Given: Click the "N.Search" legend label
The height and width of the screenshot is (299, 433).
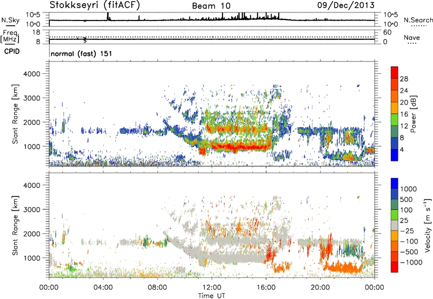Looking at the screenshot, I should coord(418,20).
